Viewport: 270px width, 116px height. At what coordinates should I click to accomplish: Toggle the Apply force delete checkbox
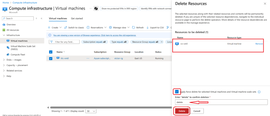pyautogui.click(x=177, y=92)
